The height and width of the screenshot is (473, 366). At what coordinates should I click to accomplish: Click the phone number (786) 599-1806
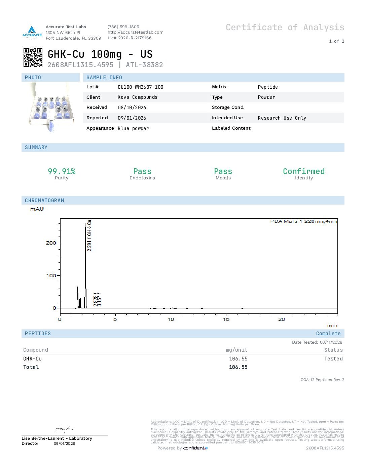123,27
